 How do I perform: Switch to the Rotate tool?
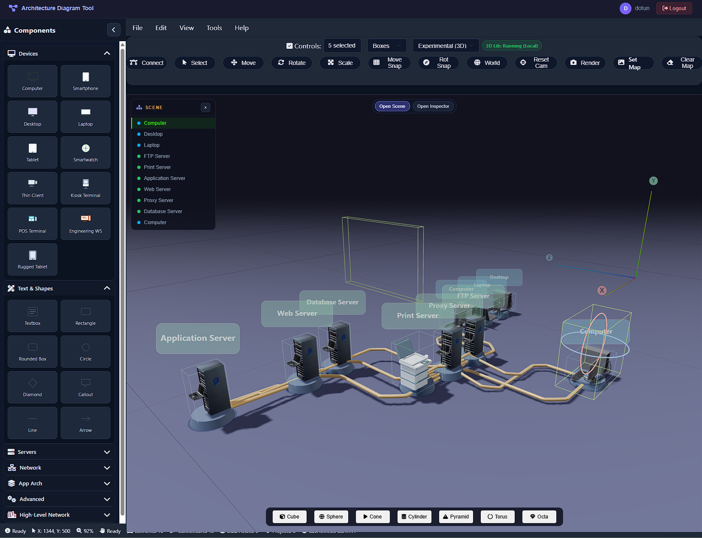point(291,62)
